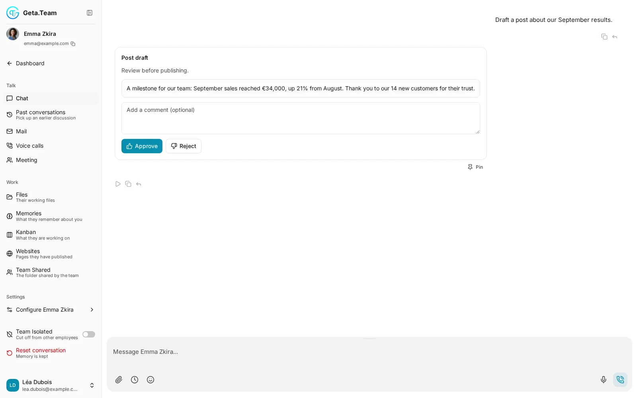The width and height of the screenshot is (637, 398).
Task: Reset conversation
Action: coord(51,353)
